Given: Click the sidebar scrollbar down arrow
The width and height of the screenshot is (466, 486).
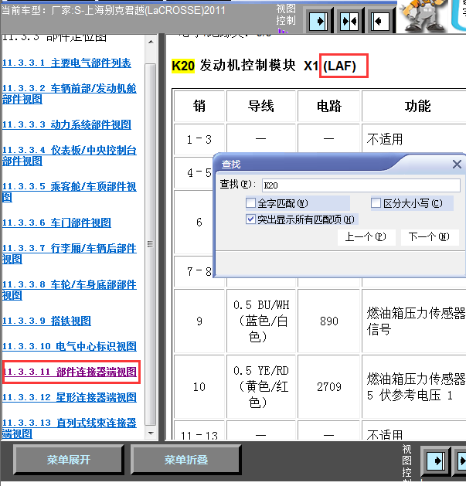Looking at the screenshot, I should [x=151, y=433].
